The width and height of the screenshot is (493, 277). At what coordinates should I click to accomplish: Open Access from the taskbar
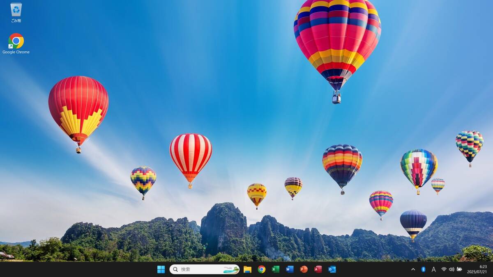(318, 269)
